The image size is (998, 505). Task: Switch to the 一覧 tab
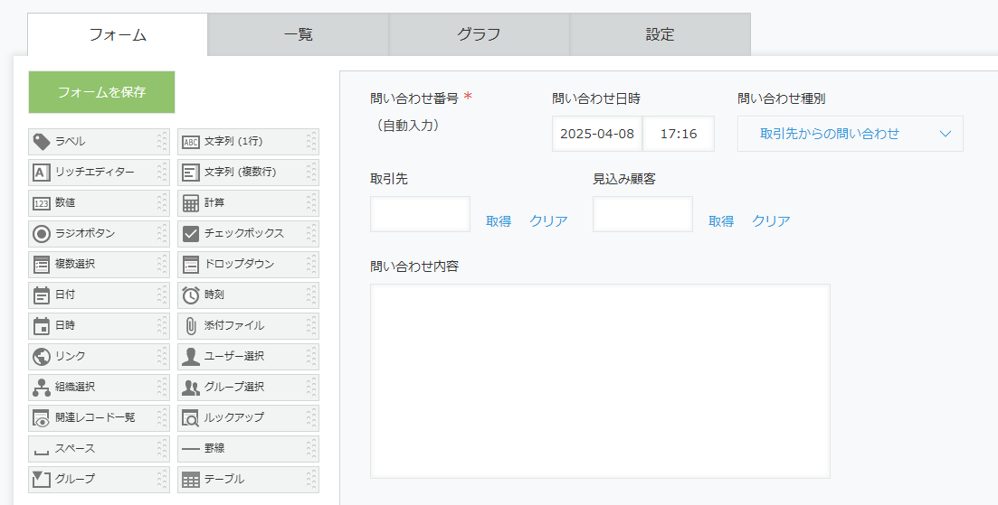click(298, 34)
